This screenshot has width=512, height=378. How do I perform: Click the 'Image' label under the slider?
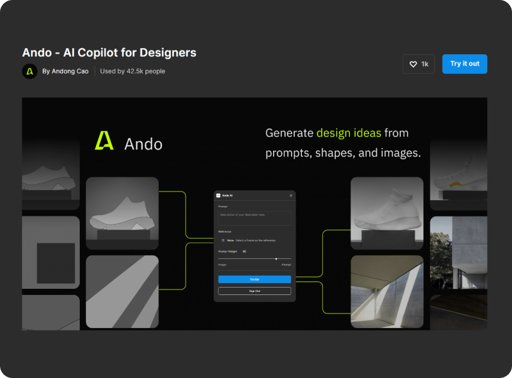click(x=222, y=265)
